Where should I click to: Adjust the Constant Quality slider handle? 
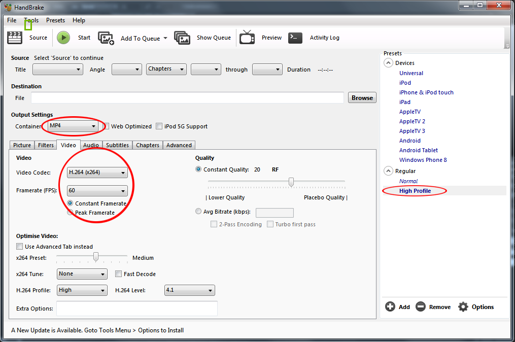pyautogui.click(x=291, y=182)
